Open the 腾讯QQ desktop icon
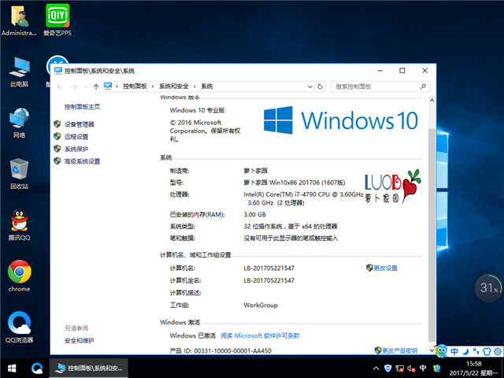Image resolution: width=504 pixels, height=378 pixels. tap(19, 224)
